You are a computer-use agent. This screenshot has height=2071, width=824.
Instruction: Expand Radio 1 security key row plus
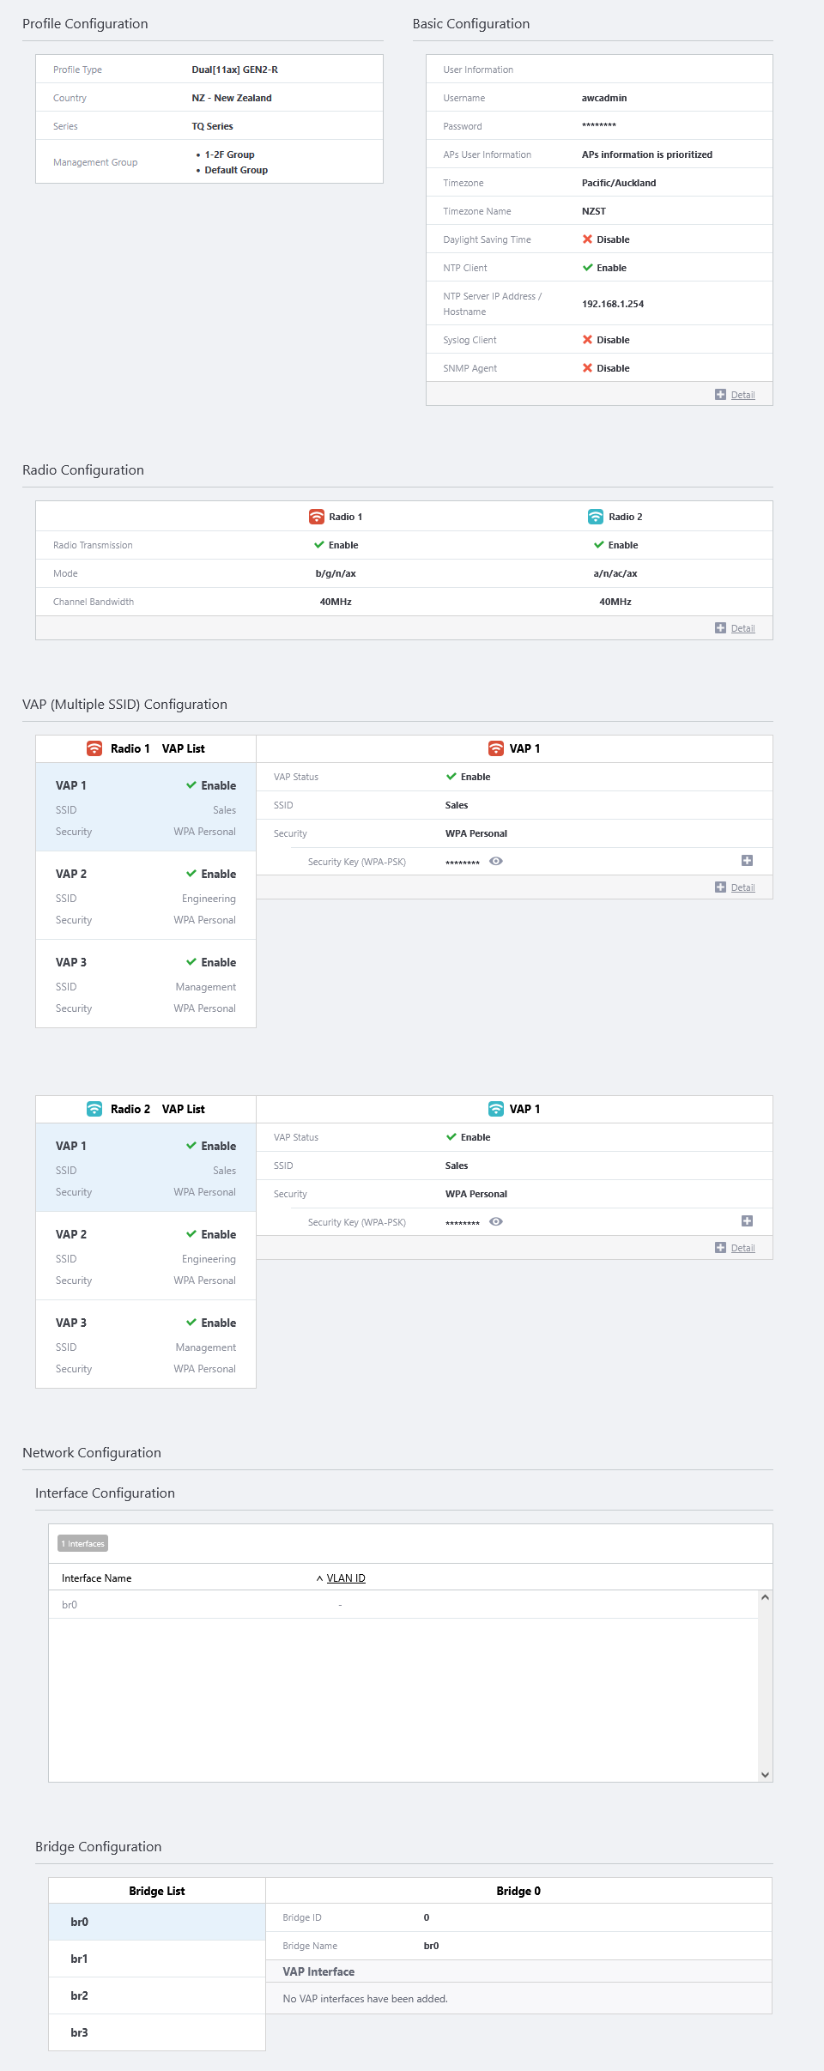[747, 861]
